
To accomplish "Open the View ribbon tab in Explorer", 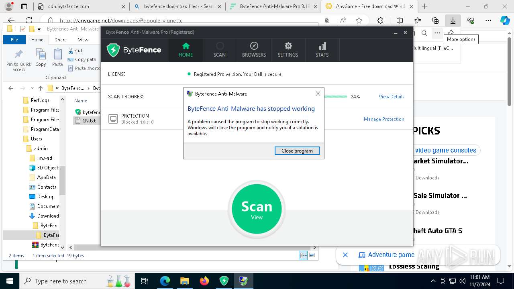I will tap(83, 40).
